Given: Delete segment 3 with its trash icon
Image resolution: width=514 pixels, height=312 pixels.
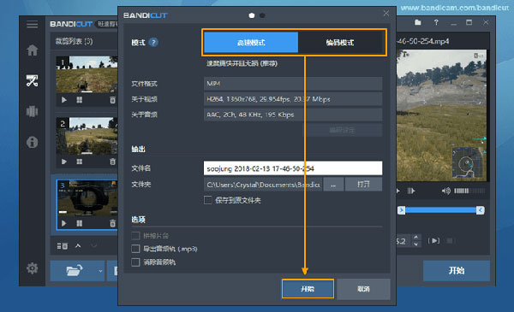Looking at the screenshot, I should pyautogui.click(x=112, y=223).
